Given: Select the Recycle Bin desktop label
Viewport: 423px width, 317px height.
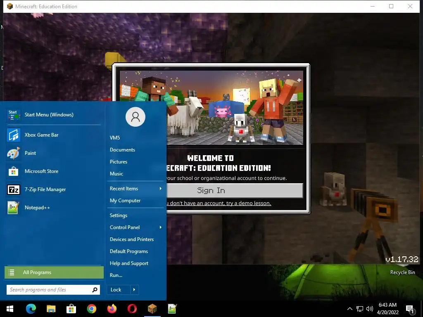Looking at the screenshot, I should point(402,272).
